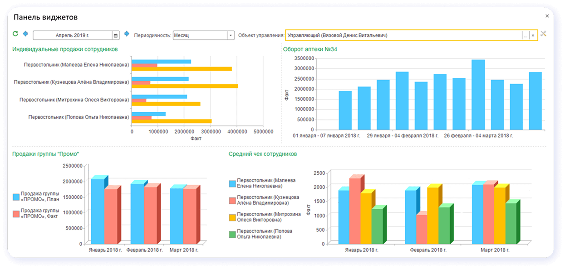Open the settings tools icon at far right
This screenshot has height=269, width=565.
[x=544, y=34]
